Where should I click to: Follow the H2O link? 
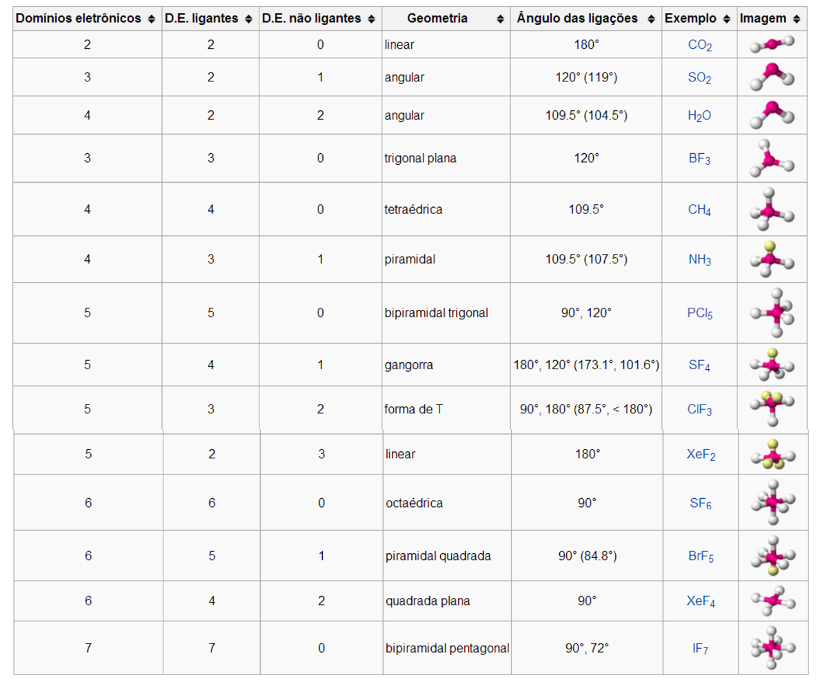click(x=699, y=115)
